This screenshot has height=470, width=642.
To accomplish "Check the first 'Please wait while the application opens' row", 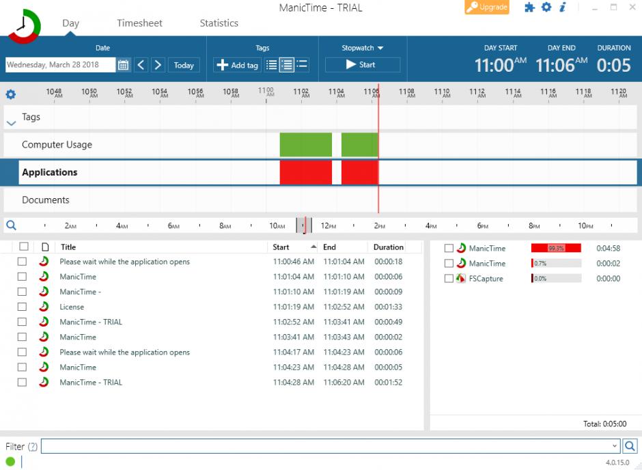I will [x=22, y=262].
